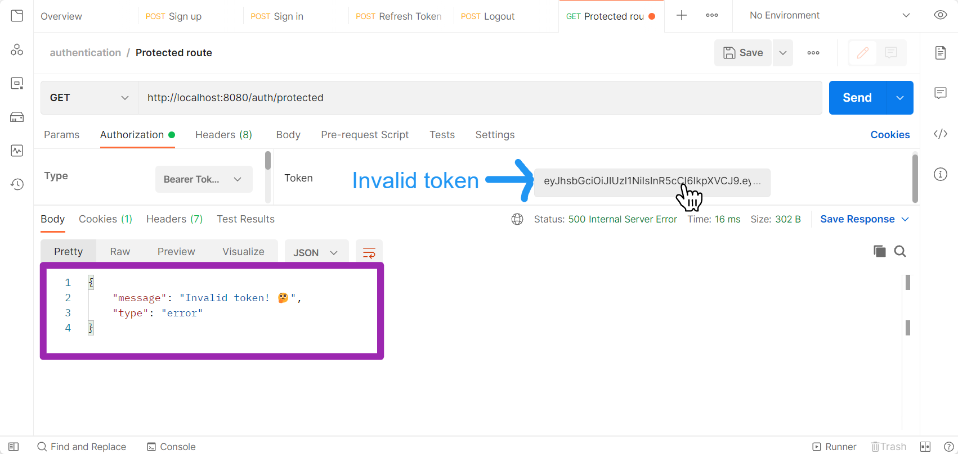The image size is (958, 454).
Task: Show response Headers (7) tab
Action: point(174,219)
